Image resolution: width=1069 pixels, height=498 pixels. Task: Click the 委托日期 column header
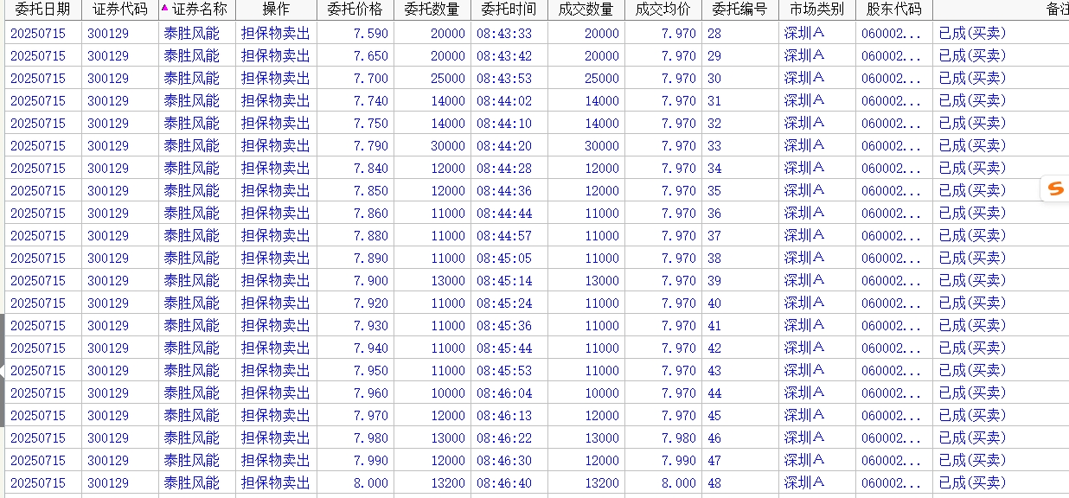(42, 10)
